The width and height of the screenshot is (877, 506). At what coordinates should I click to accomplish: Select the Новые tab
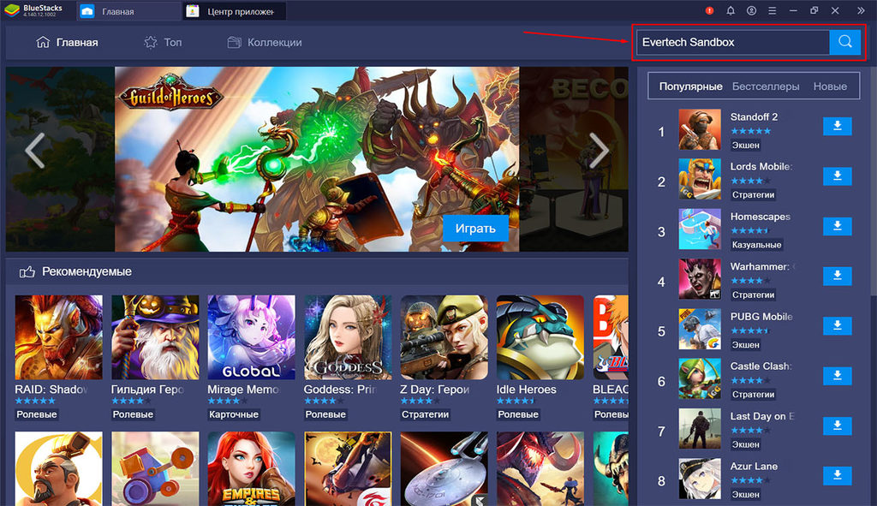pos(830,86)
